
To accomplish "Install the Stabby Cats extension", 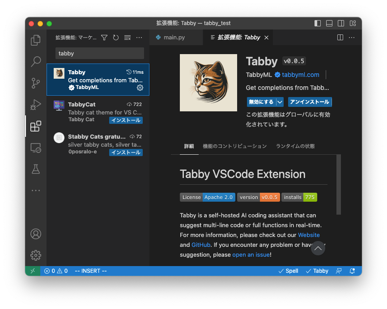I will coord(126,152).
